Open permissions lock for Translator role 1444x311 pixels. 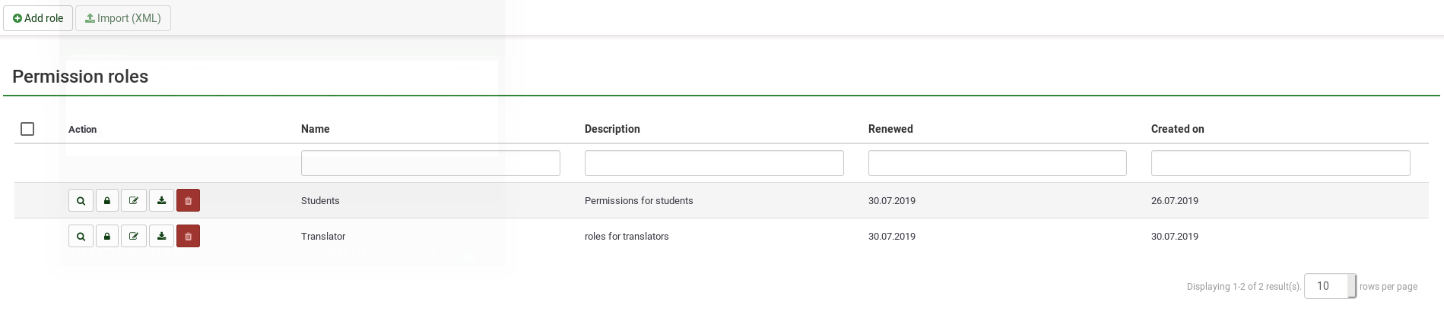(x=107, y=236)
